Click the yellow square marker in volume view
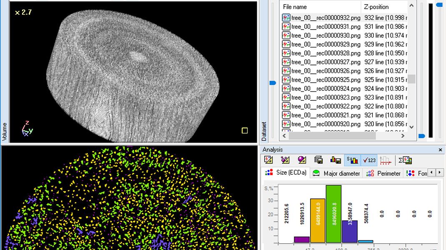Viewport: 446px width, 250px height. point(245,131)
